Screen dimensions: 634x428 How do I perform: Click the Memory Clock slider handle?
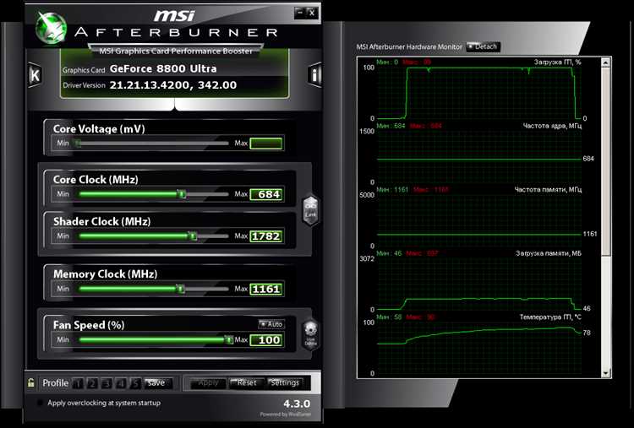pos(180,289)
